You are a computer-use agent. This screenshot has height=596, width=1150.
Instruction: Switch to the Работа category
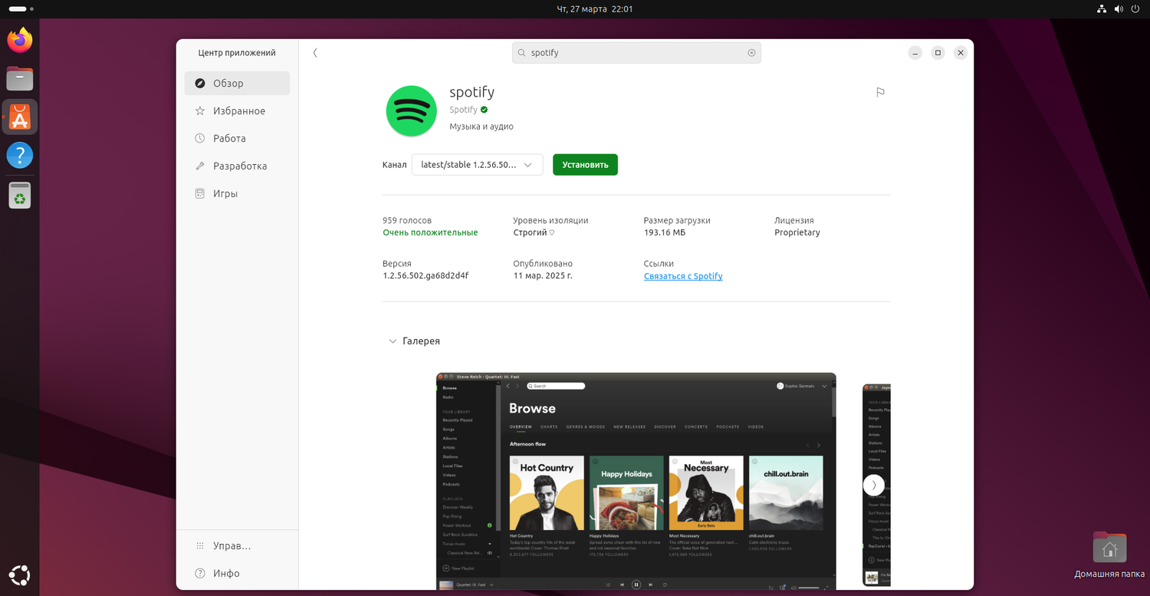click(x=237, y=139)
